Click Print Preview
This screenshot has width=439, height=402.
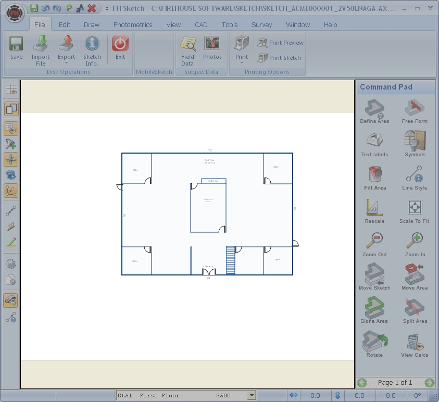(x=281, y=43)
